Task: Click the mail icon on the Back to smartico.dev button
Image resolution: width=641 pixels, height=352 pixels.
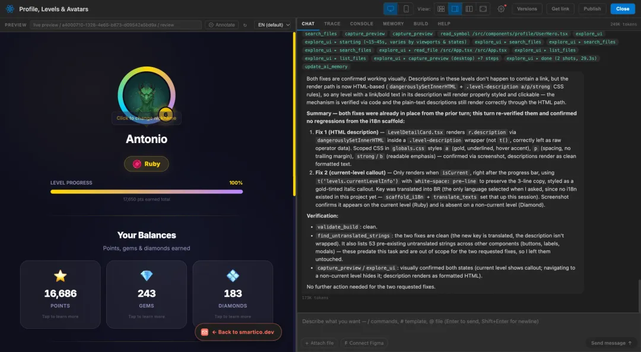Action: [205, 332]
